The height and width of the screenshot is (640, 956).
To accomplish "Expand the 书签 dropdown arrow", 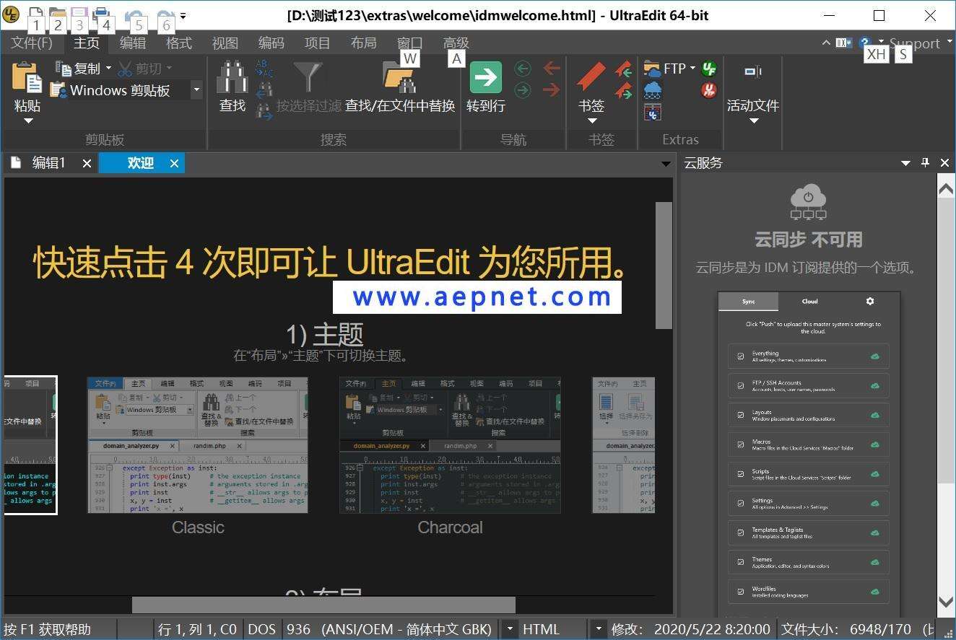I will [x=591, y=120].
